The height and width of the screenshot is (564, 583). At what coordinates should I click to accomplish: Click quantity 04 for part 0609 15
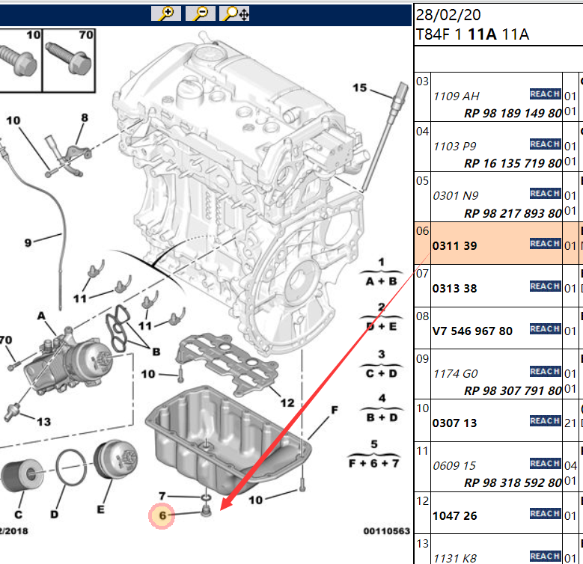570,465
